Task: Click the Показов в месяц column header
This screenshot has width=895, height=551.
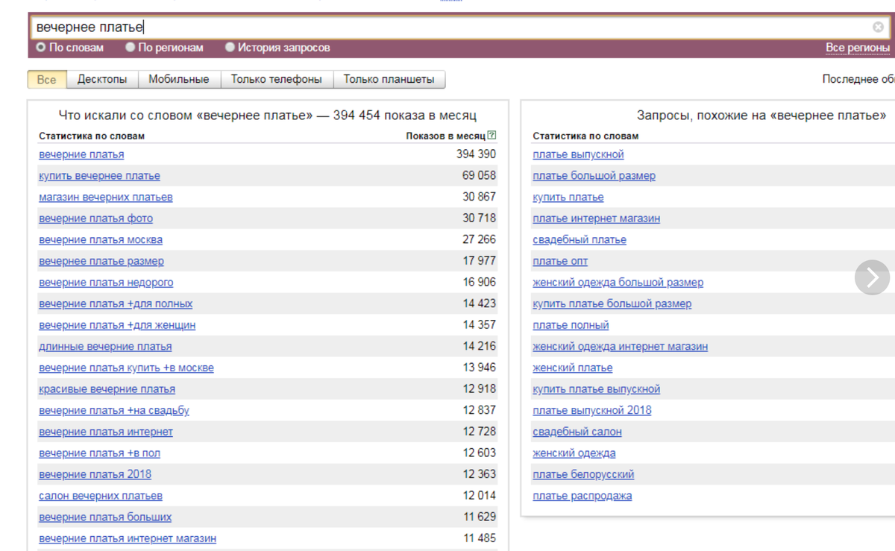Action: tap(445, 136)
